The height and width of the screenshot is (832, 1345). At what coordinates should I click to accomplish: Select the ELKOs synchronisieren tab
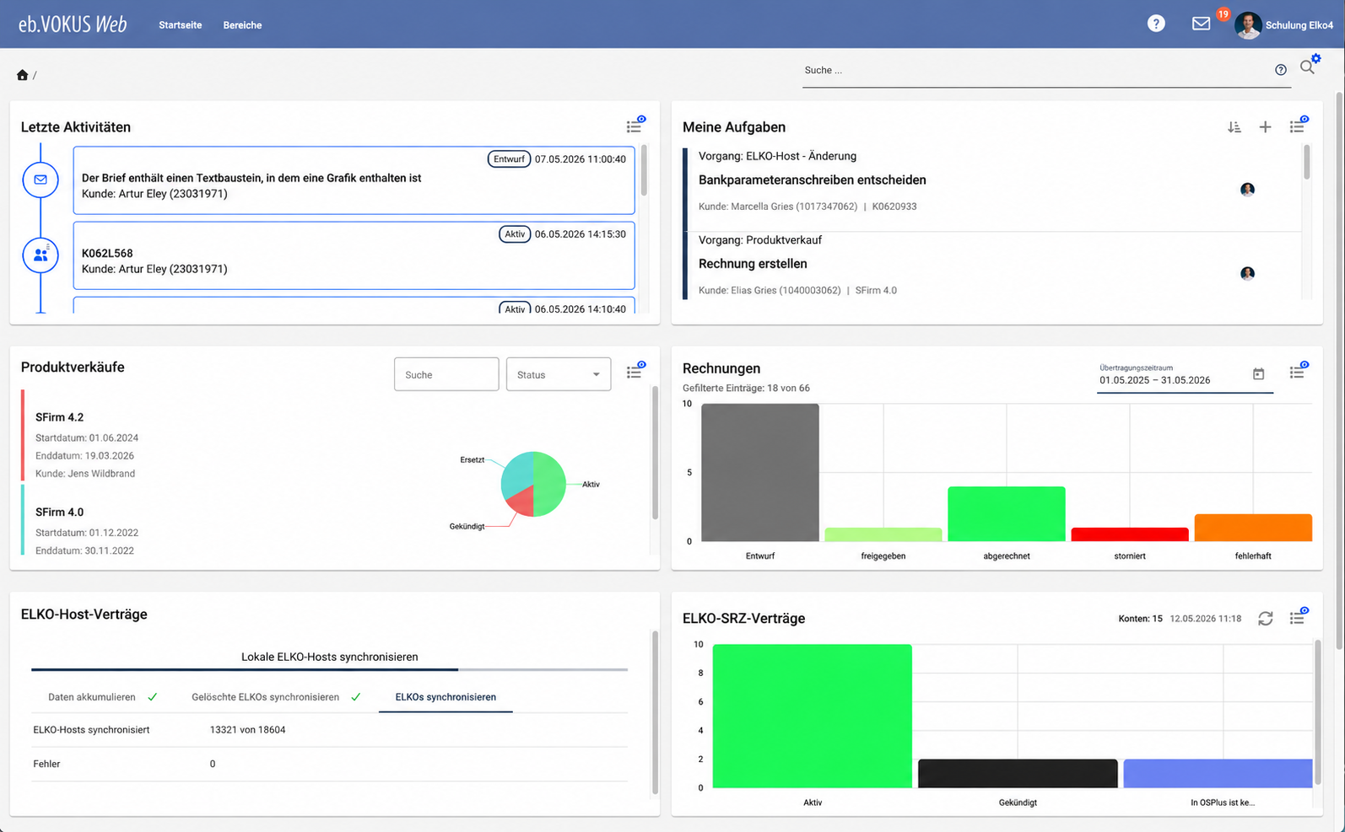pyautogui.click(x=446, y=697)
